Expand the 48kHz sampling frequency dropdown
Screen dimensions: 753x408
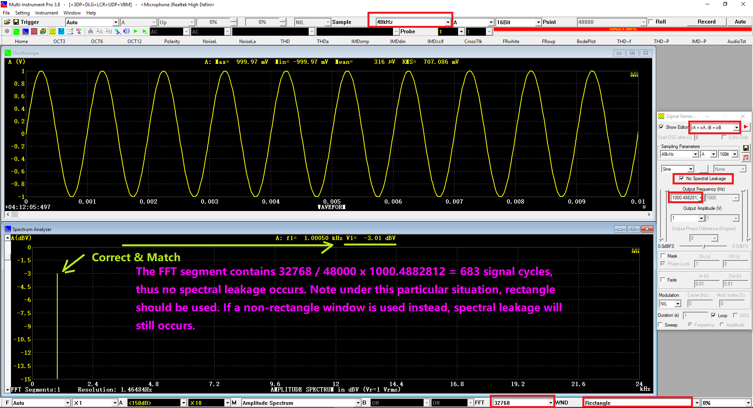click(x=448, y=22)
